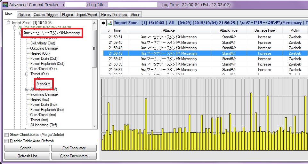
Task: Select the Cure/Dispel (Inc) tree item
Action: (x=43, y=115)
